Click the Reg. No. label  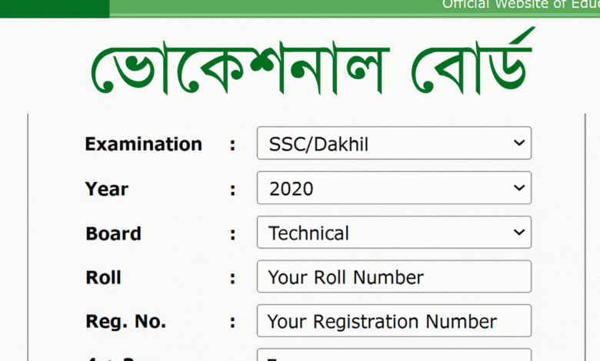[126, 321]
